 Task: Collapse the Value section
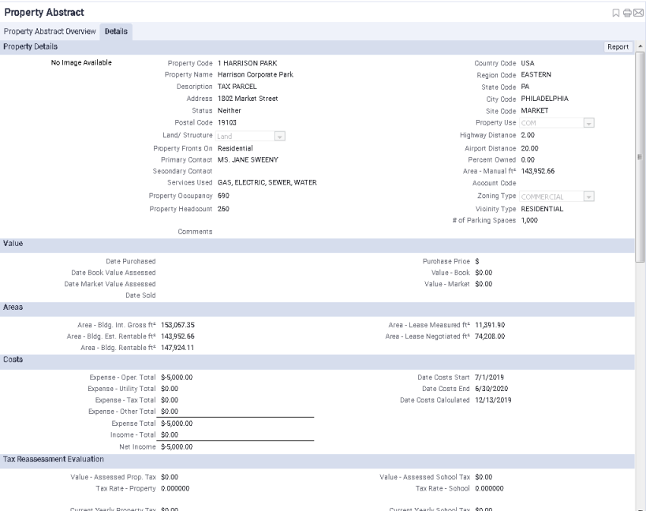point(14,243)
